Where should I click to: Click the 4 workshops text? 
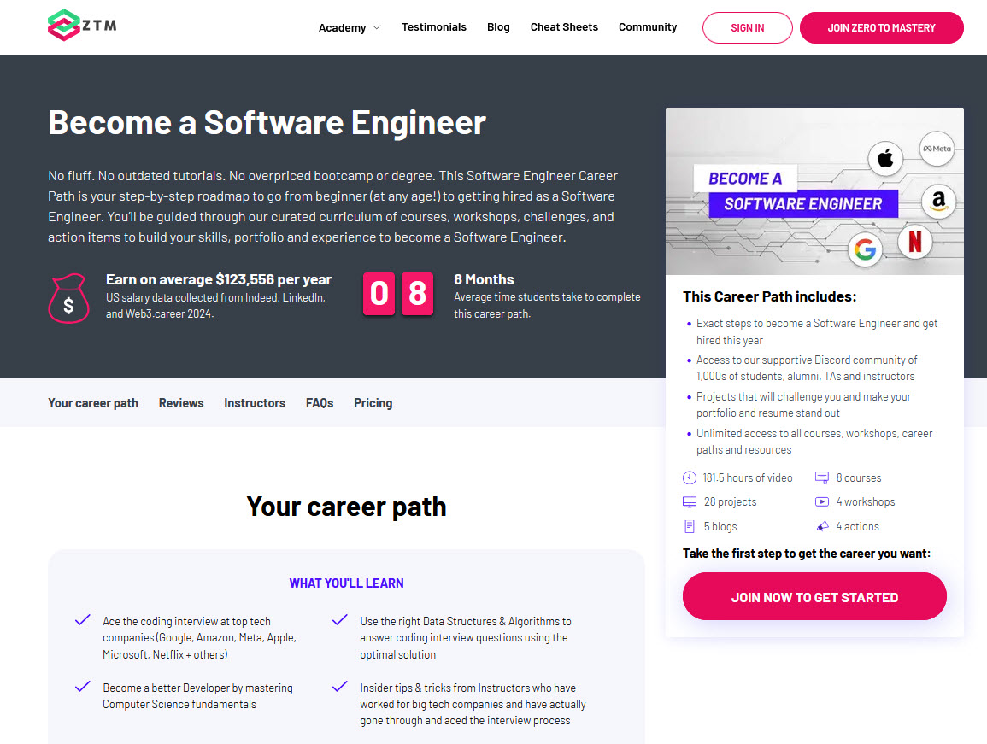pos(866,501)
